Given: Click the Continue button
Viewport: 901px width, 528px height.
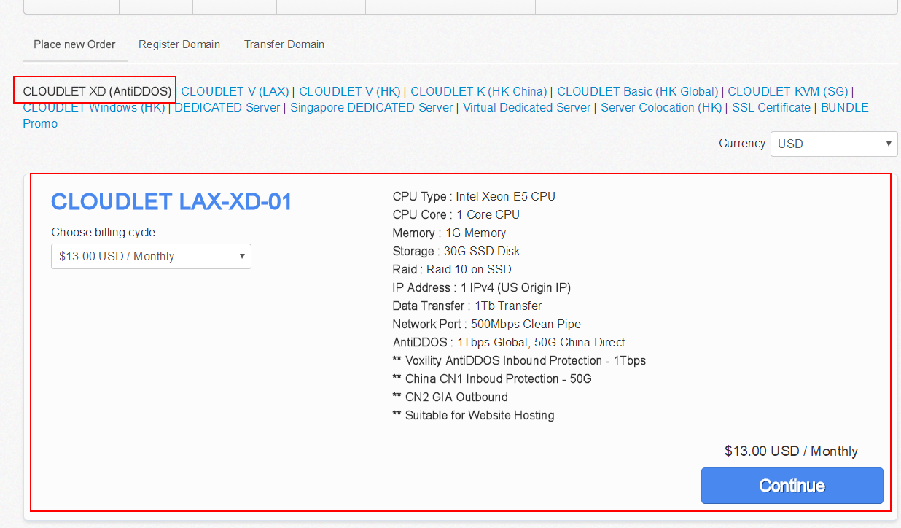Looking at the screenshot, I should (x=792, y=486).
